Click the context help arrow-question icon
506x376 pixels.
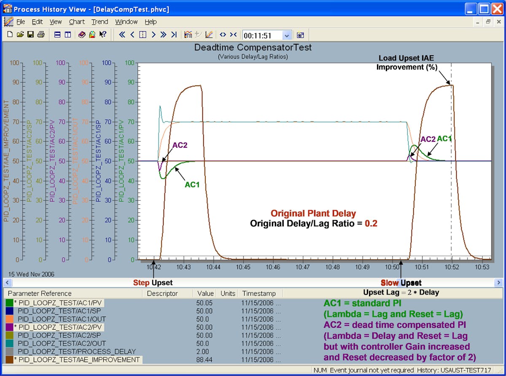click(x=102, y=35)
